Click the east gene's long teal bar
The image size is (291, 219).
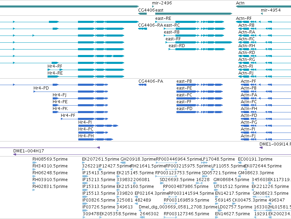[194, 14]
